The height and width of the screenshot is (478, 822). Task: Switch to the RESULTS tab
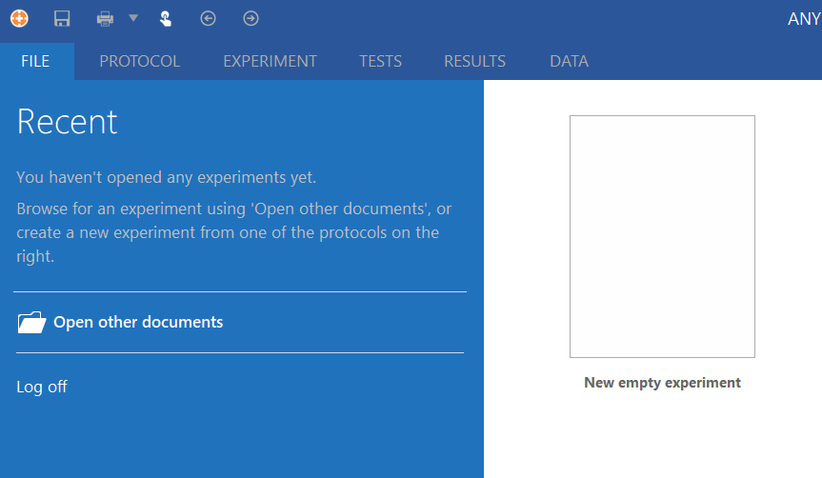[x=474, y=61]
